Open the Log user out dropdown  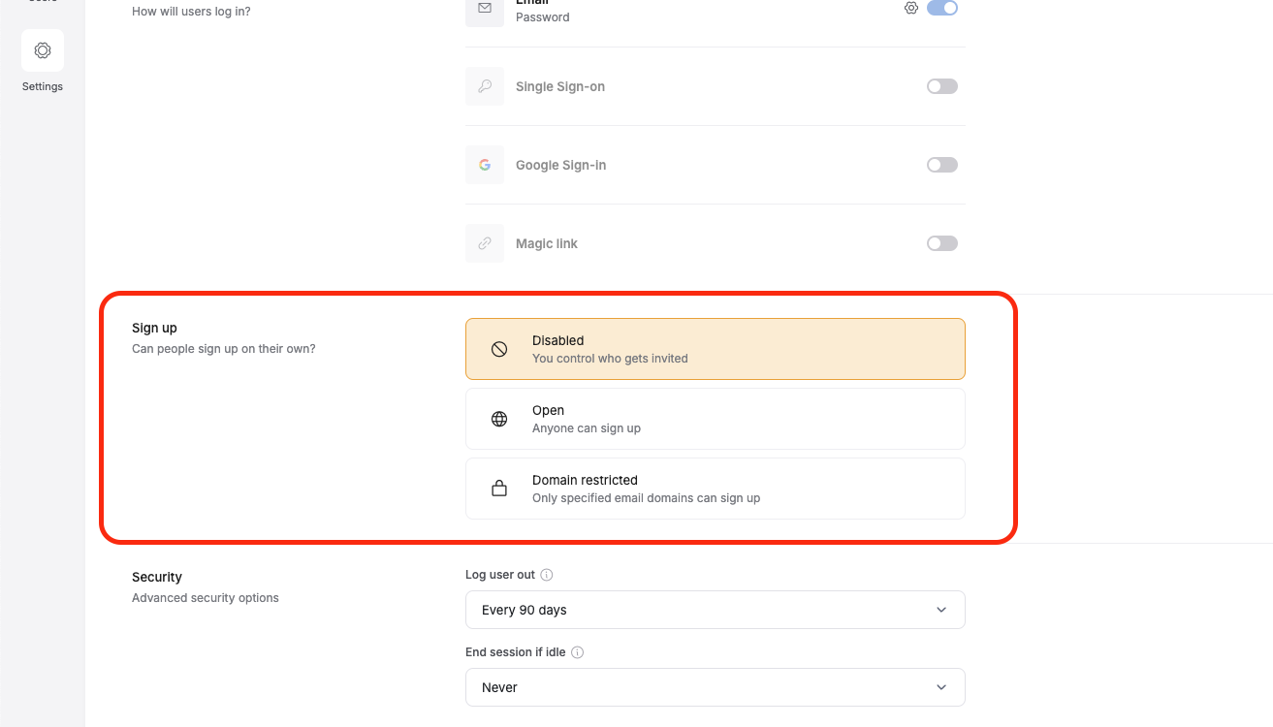(715, 610)
